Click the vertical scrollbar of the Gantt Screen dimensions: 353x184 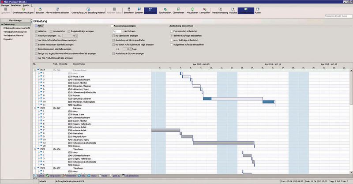(x=351, y=121)
